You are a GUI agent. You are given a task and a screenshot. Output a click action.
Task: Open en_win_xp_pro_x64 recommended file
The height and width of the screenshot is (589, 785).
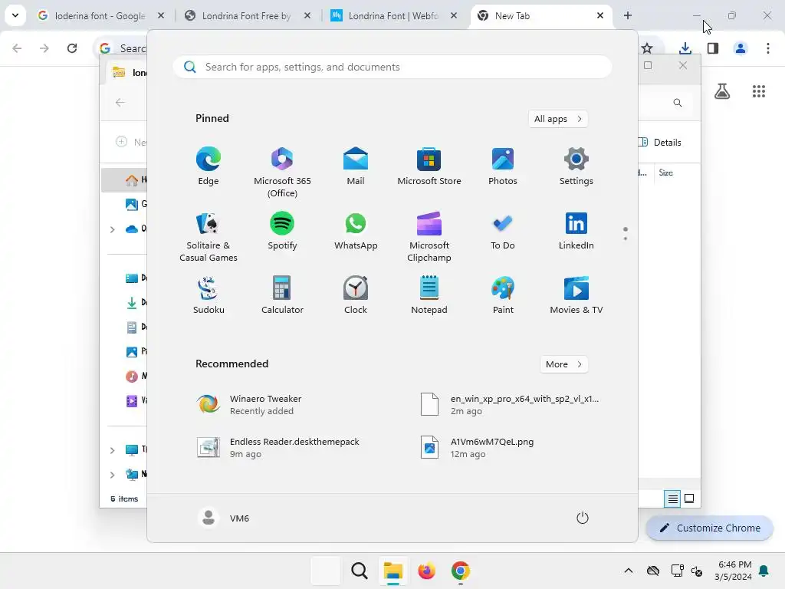[510, 405]
